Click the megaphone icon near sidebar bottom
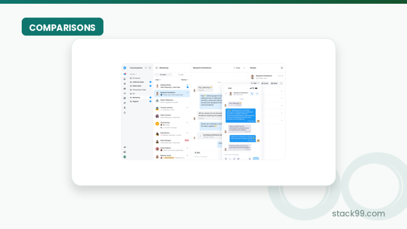 [125, 147]
